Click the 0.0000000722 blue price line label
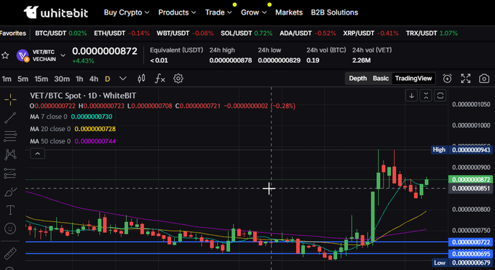This screenshot has width=495, height=270. tap(471, 242)
